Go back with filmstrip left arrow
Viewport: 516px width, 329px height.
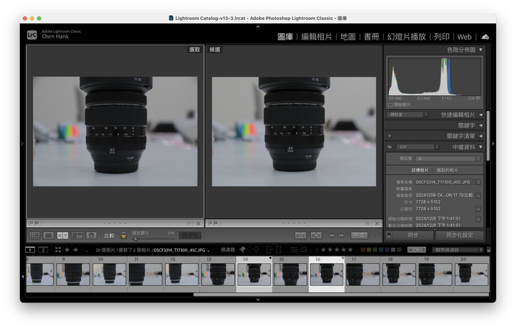pos(67,250)
